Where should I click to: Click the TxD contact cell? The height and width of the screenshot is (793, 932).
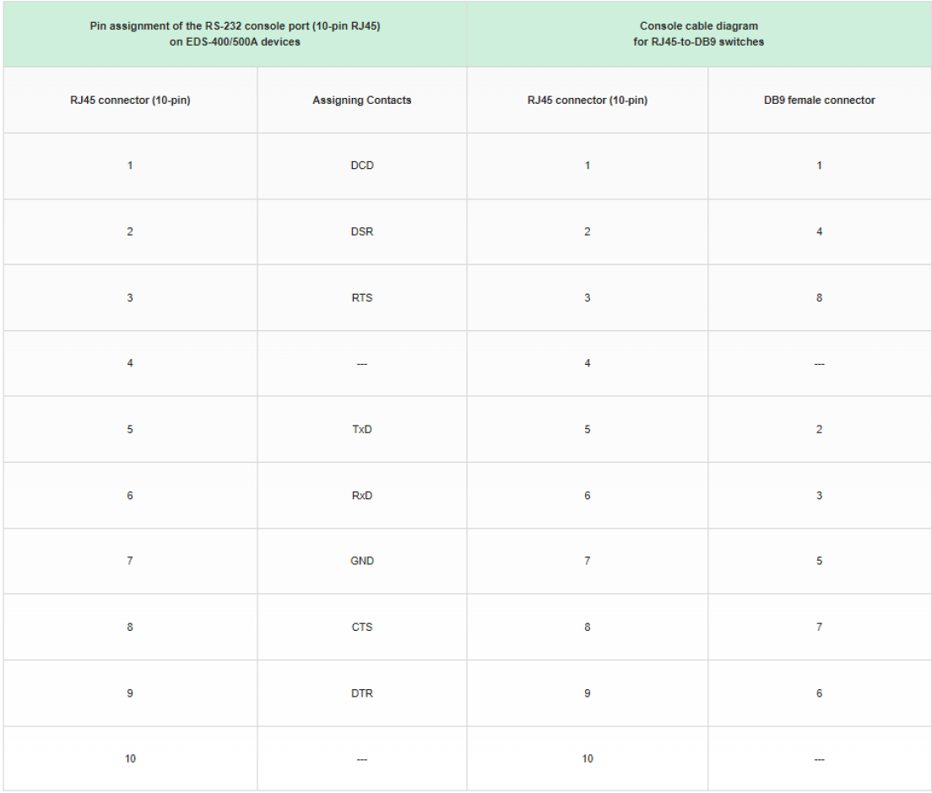(x=362, y=429)
